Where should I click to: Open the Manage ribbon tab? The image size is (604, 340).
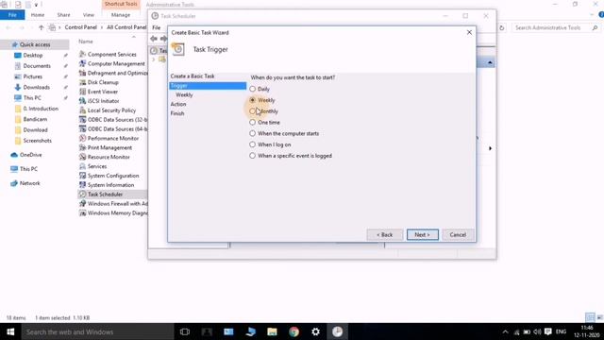click(121, 15)
